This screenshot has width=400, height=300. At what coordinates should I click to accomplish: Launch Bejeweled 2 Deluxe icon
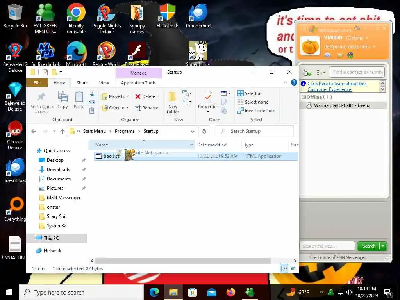(15, 57)
